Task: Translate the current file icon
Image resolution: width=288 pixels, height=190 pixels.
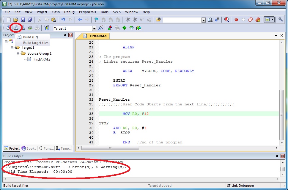Action: [x=9, y=28]
